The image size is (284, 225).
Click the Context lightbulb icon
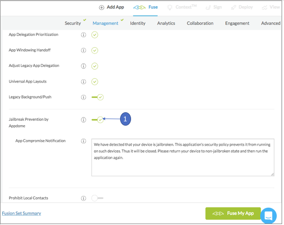pyautogui.click(x=170, y=8)
